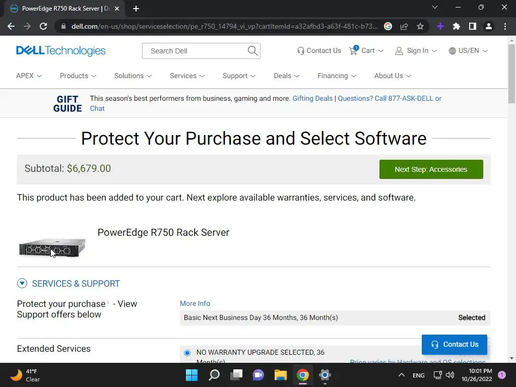This screenshot has width=516, height=387.
Task: Open the Chat app on the taskbar
Action: [x=259, y=375]
